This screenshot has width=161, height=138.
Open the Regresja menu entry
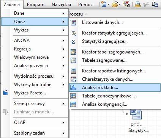[x=35, y=49]
